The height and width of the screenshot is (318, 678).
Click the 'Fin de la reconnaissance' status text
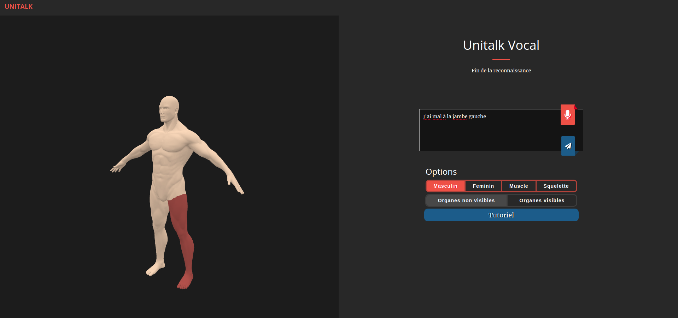pyautogui.click(x=501, y=71)
